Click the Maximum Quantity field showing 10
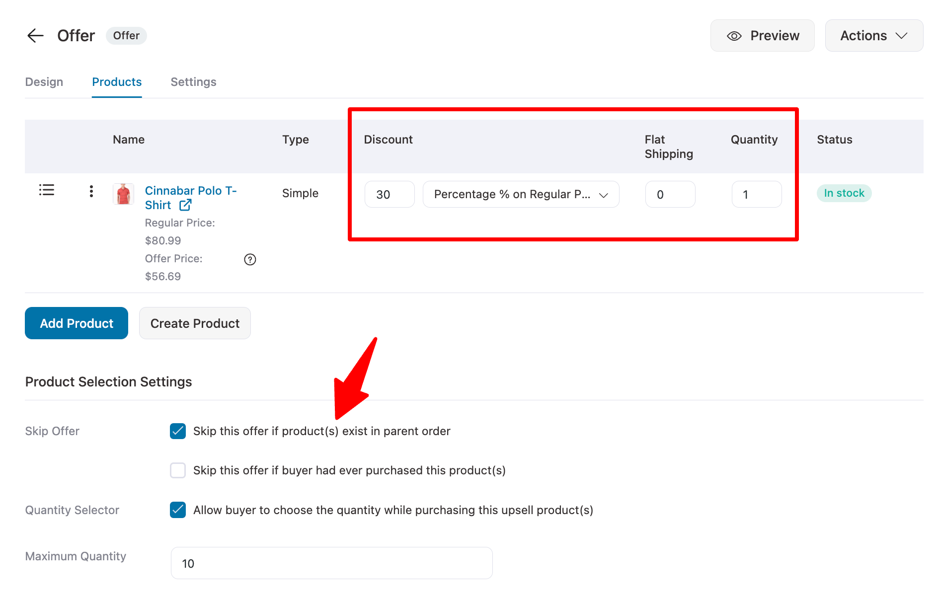 pyautogui.click(x=332, y=563)
